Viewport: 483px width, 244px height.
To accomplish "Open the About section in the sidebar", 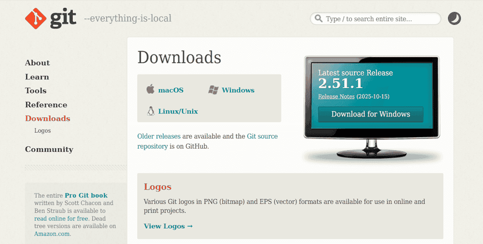I will pos(37,63).
